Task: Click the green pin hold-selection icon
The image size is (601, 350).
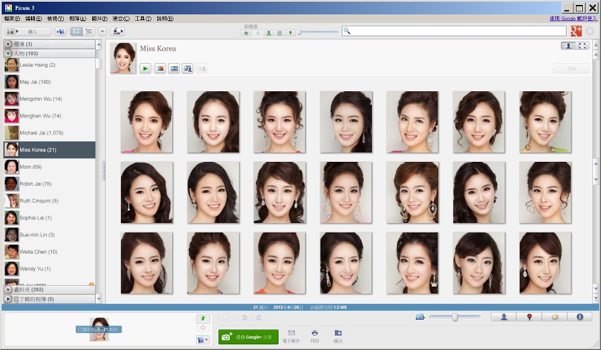Action: coord(202,319)
